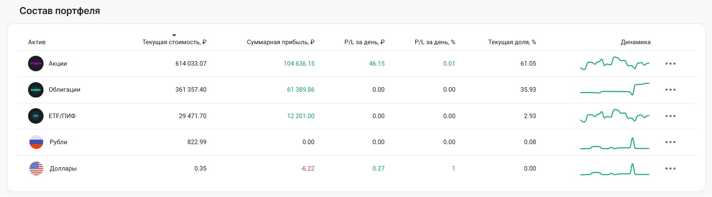712x197 pixels.
Task: Sort by Суммарная прибыль column header
Action: (280, 42)
